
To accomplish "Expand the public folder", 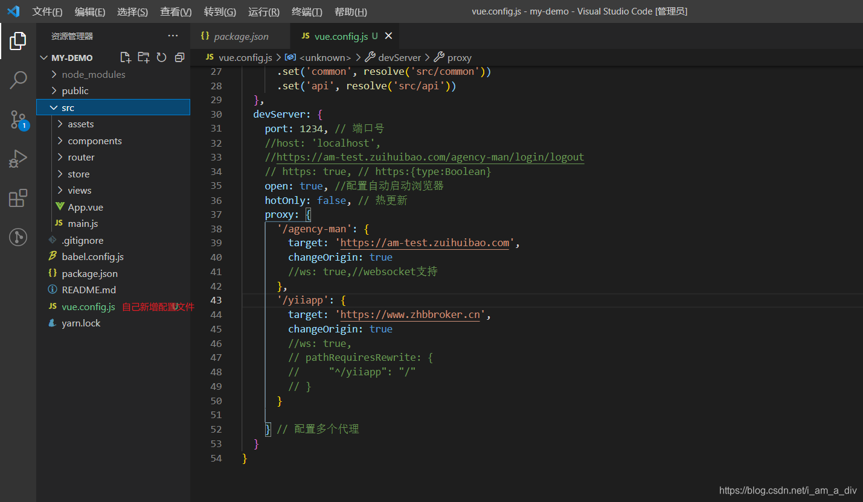I will point(54,91).
